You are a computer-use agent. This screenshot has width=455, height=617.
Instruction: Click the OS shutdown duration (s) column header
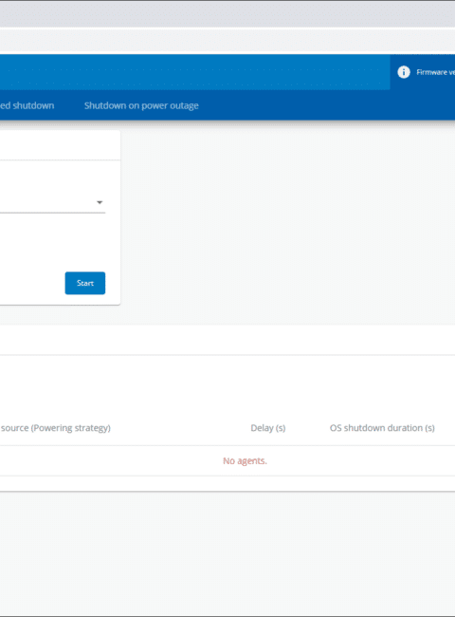coord(382,428)
